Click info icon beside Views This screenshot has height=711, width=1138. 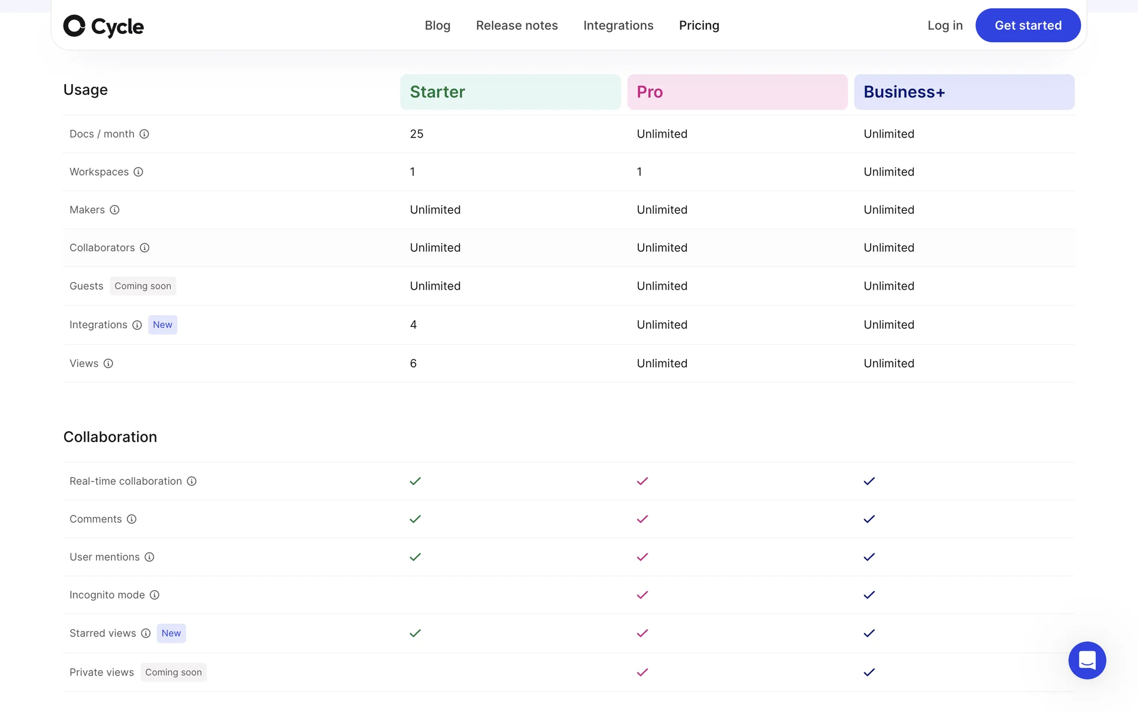pyautogui.click(x=108, y=364)
